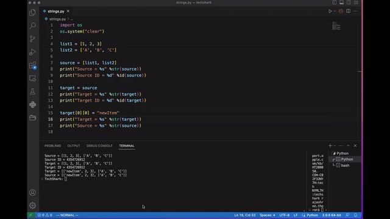Click the code minimap

(x=336, y=26)
